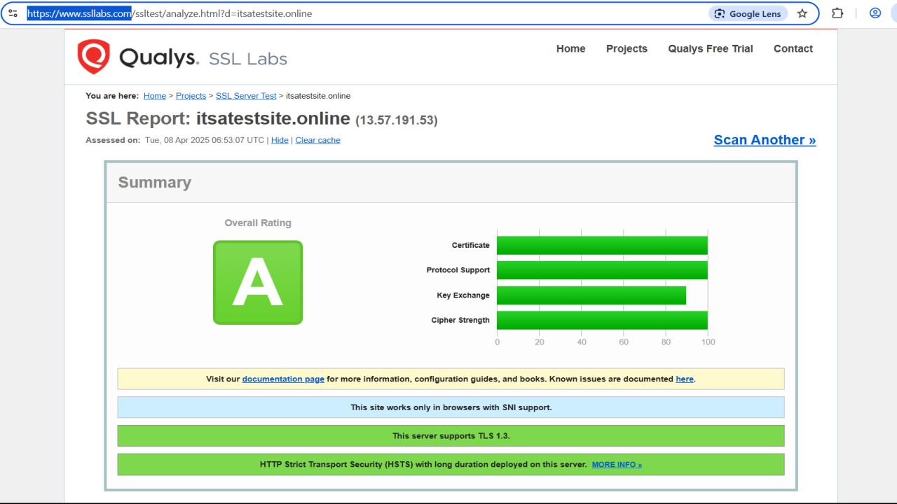Open the Home navigation menu item
This screenshot has height=504, width=897.
[x=570, y=48]
